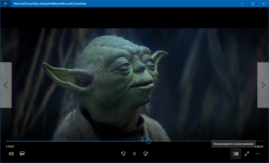269x163 pixels.
Task: Skip forward 30 seconds
Action: pos(145,154)
